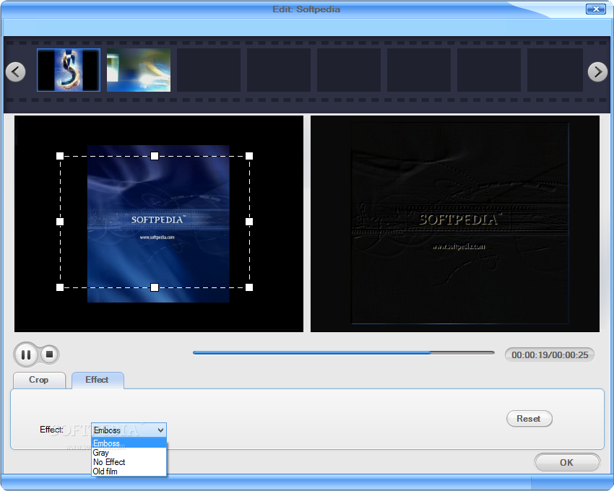The height and width of the screenshot is (491, 614).
Task: Click the top-left crop handle
Action: tap(60, 156)
